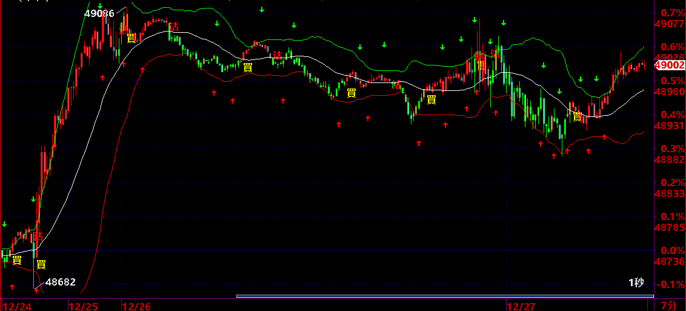Screen dimensions: 686x311
Task: Click the green down arrow above 49086
Action: click(100, 6)
